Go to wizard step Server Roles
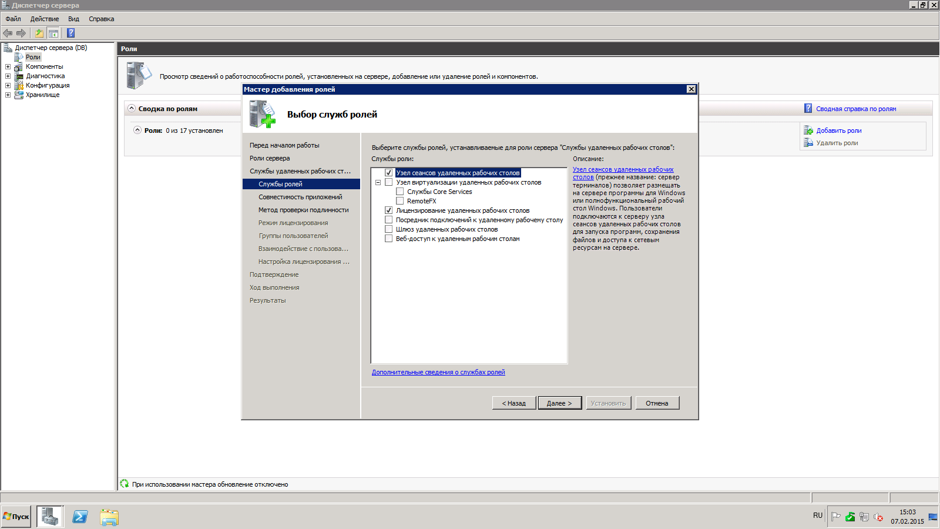Viewport: 940px width, 529px height. pos(270,158)
